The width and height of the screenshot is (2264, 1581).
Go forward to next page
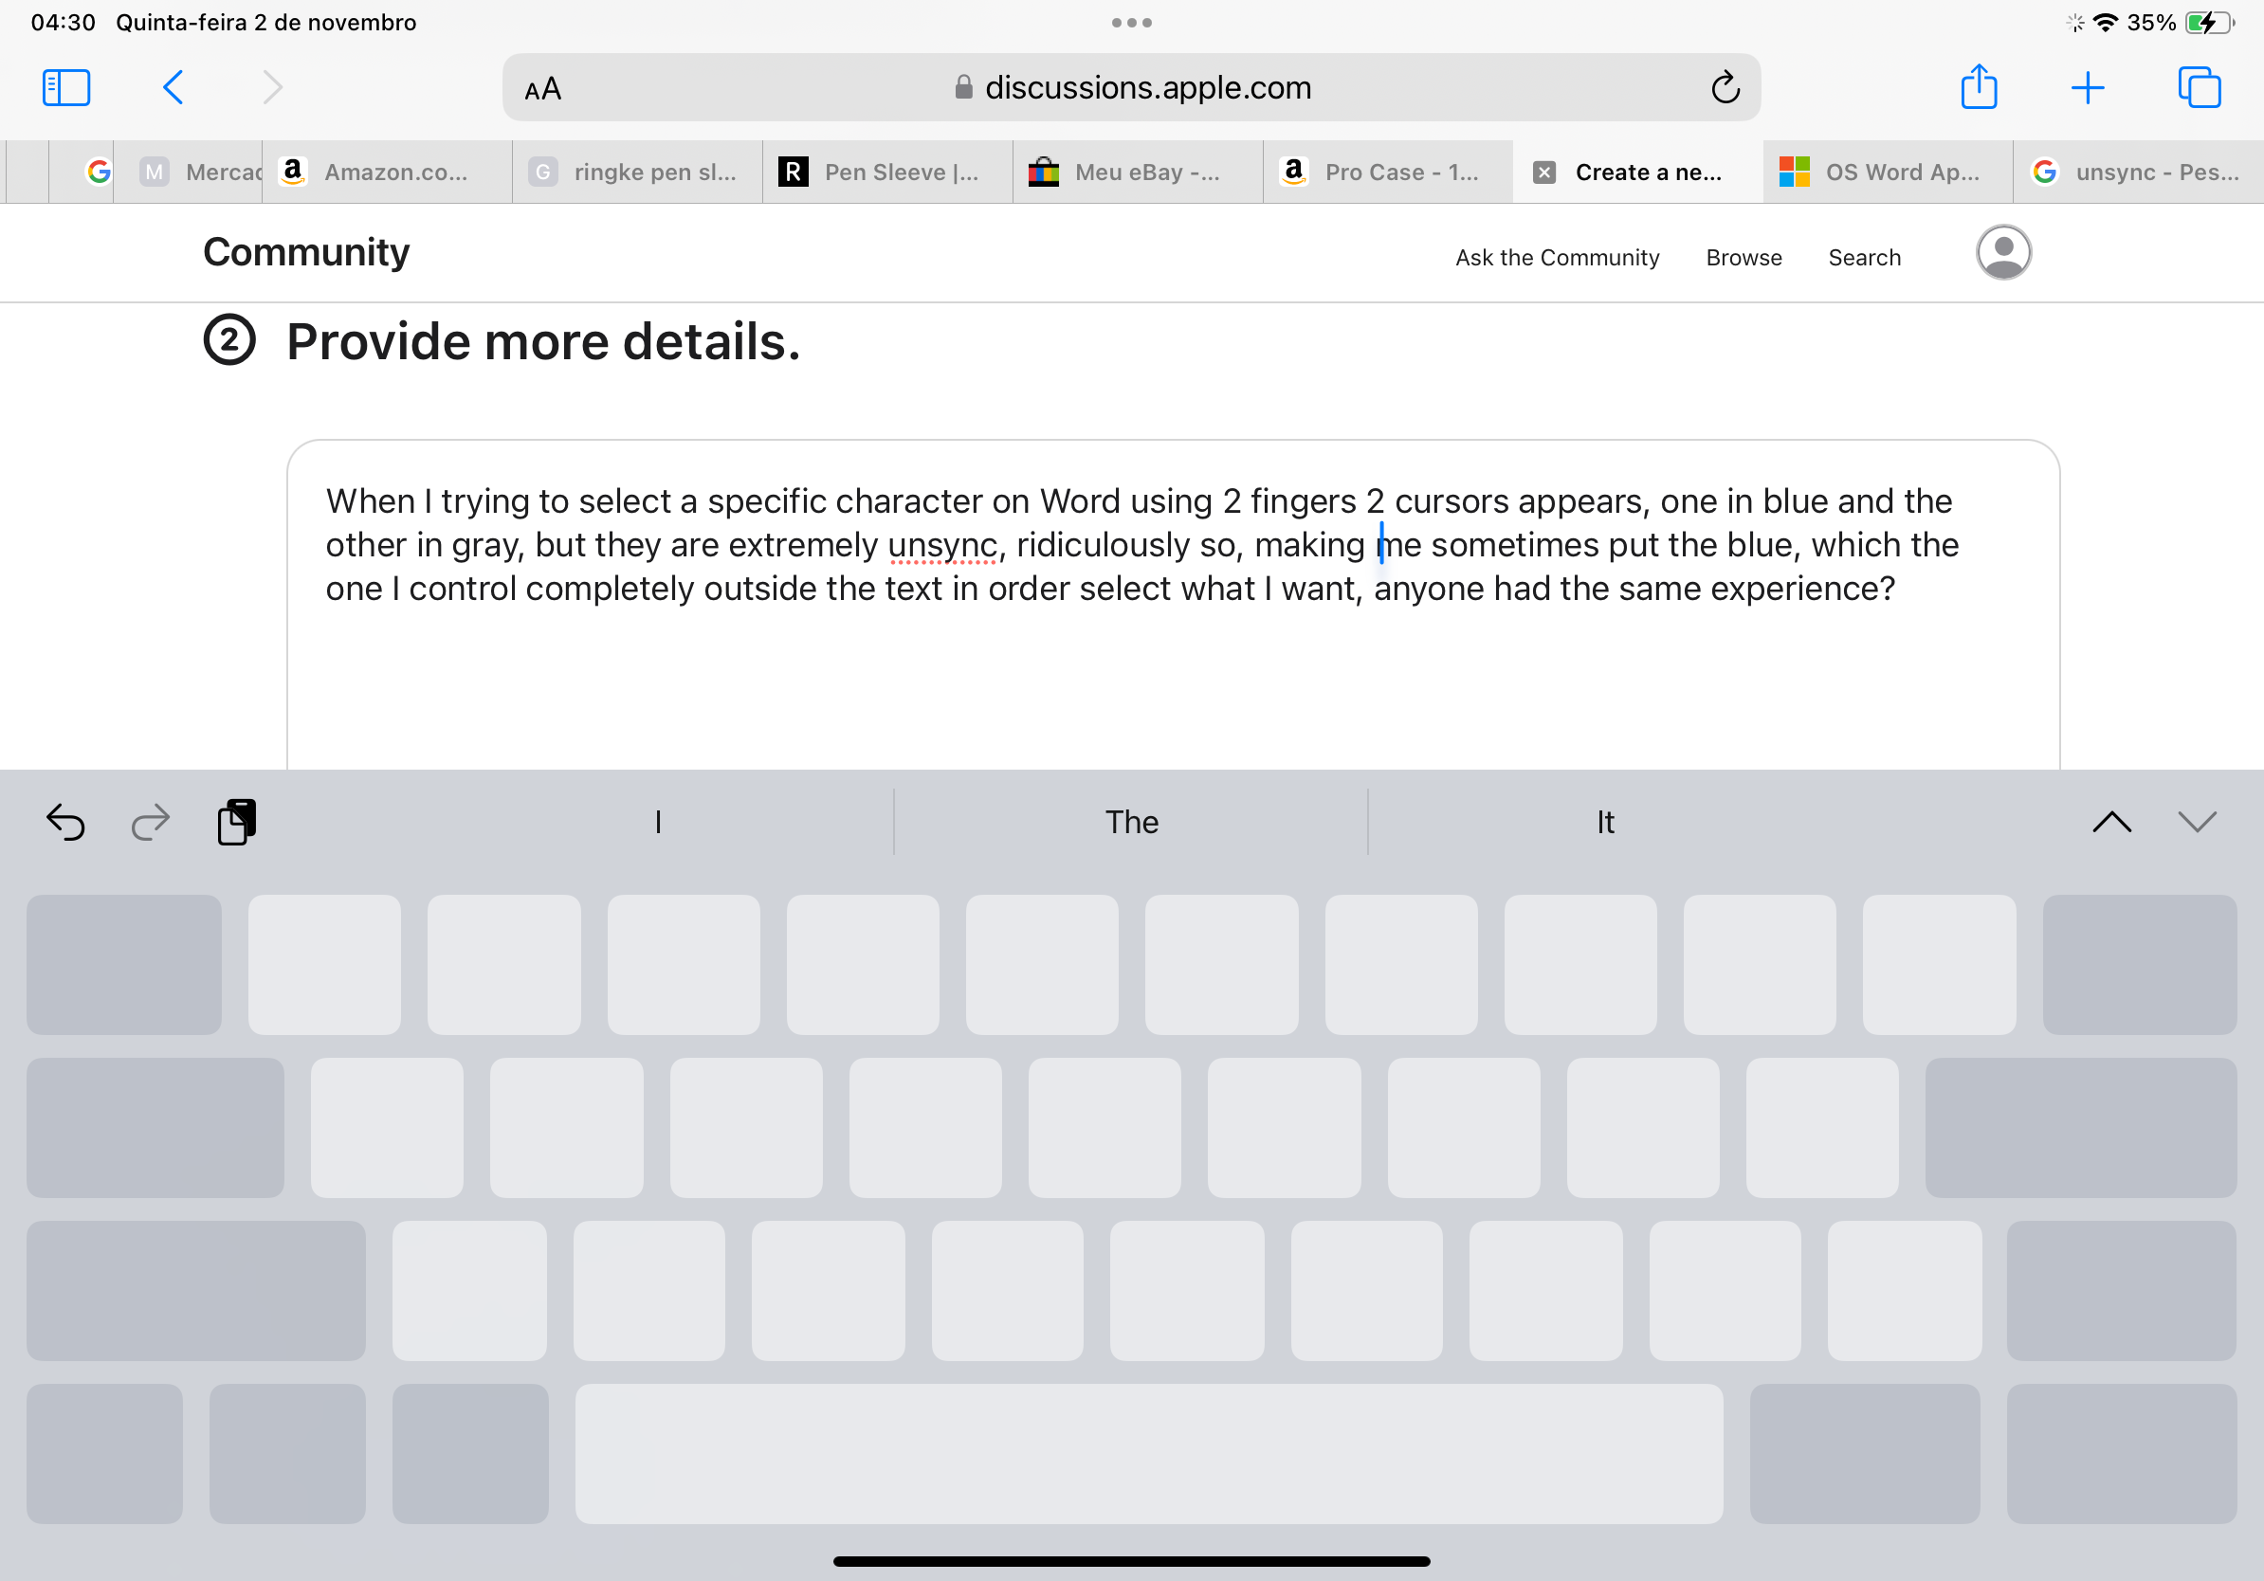click(x=272, y=88)
